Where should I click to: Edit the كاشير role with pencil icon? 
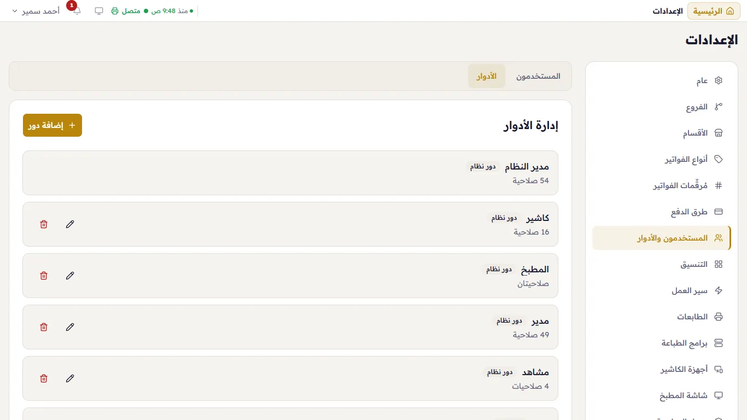coord(70,224)
